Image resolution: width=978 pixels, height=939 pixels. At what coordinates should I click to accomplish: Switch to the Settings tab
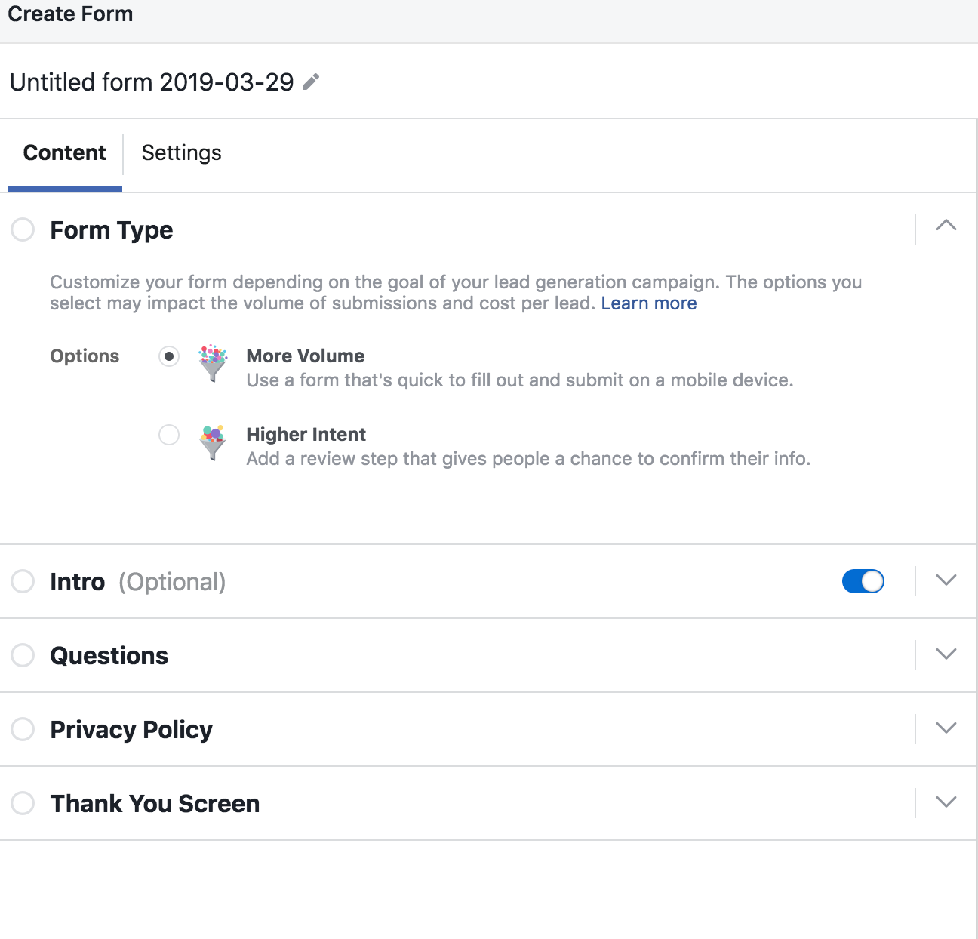tap(181, 153)
